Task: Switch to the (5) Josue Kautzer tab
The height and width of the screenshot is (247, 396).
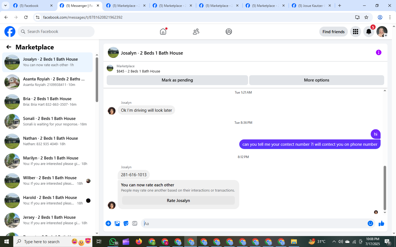Action: [312, 5]
